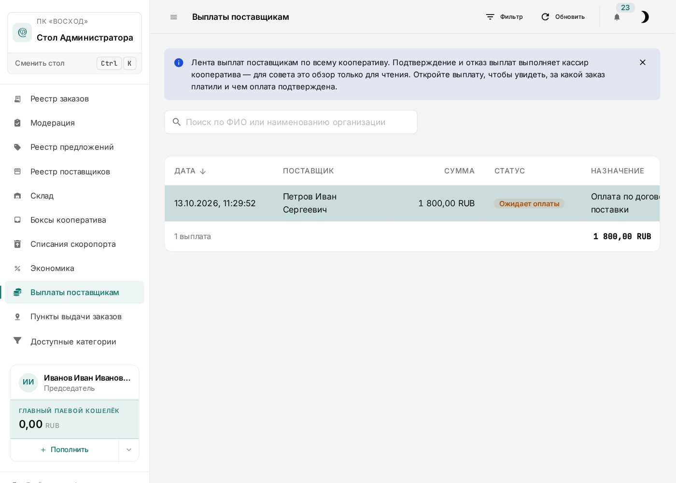Open Сменить стол workspace switcher
The width and height of the screenshot is (676, 483).
[x=75, y=63]
